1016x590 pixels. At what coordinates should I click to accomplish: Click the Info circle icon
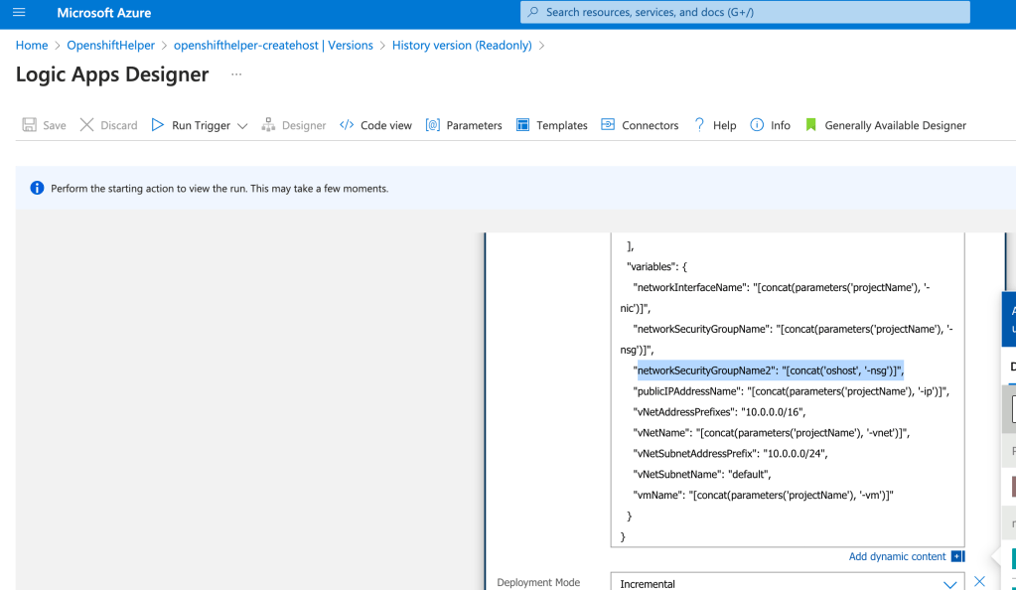[757, 124]
